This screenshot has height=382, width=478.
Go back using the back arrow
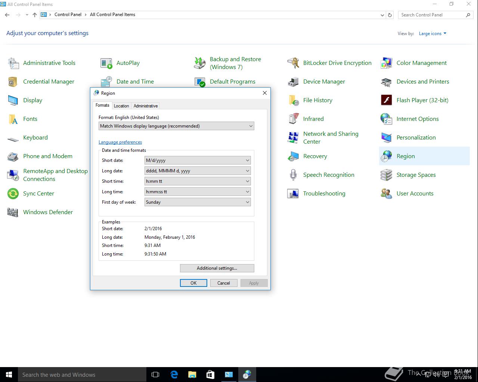(7, 15)
